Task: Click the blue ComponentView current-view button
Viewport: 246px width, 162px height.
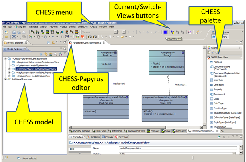Action: pos(165,32)
